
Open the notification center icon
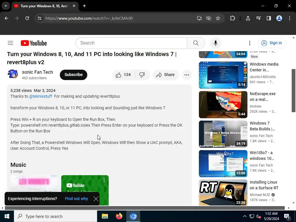[287, 217]
